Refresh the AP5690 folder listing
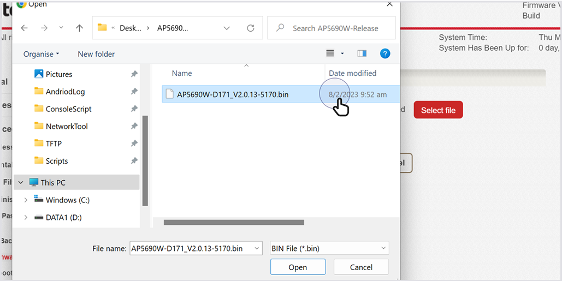The height and width of the screenshot is (281, 562). [251, 28]
